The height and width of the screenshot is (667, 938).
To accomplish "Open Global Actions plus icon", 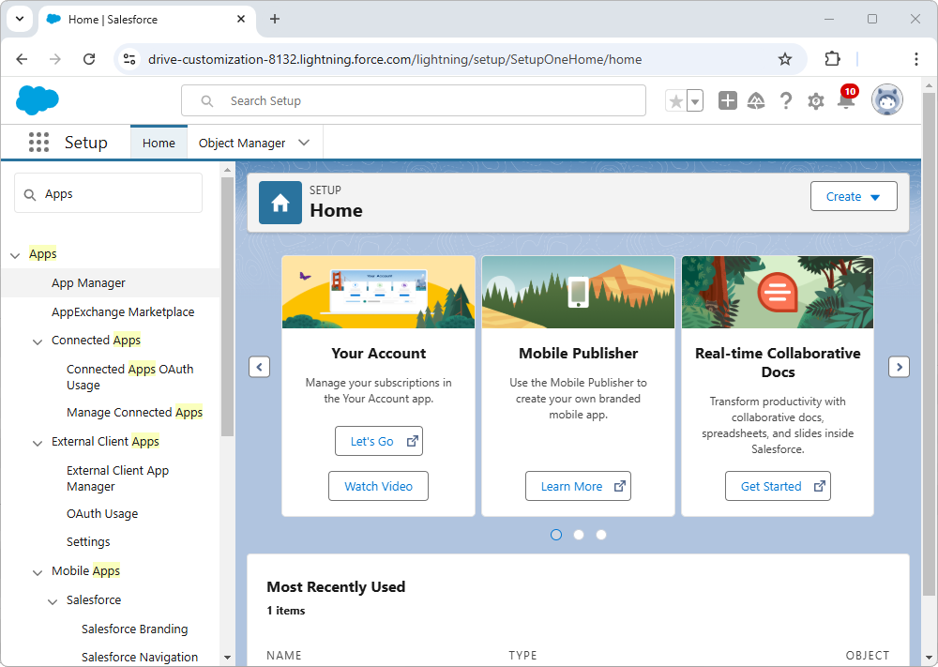I will (728, 101).
